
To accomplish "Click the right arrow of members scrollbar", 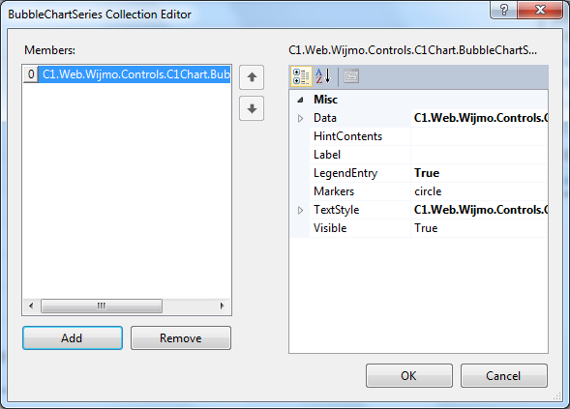I will click(222, 306).
